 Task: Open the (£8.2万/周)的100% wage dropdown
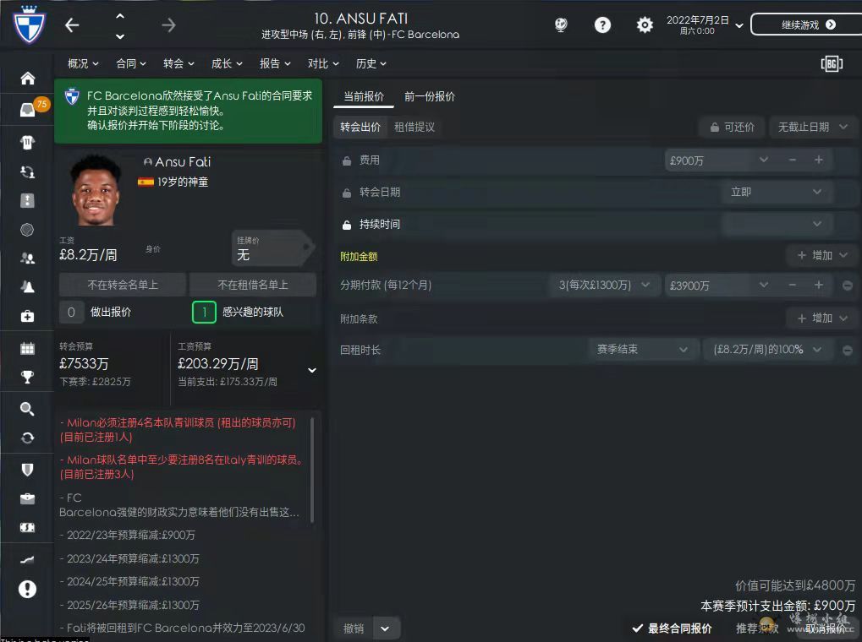(767, 349)
